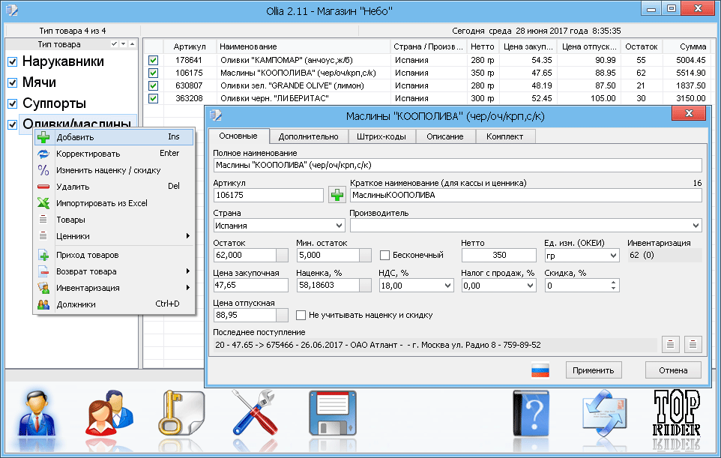The width and height of the screenshot is (721, 458).
Task: Click calculator button next to Мин. остаток field
Action: [x=365, y=255]
